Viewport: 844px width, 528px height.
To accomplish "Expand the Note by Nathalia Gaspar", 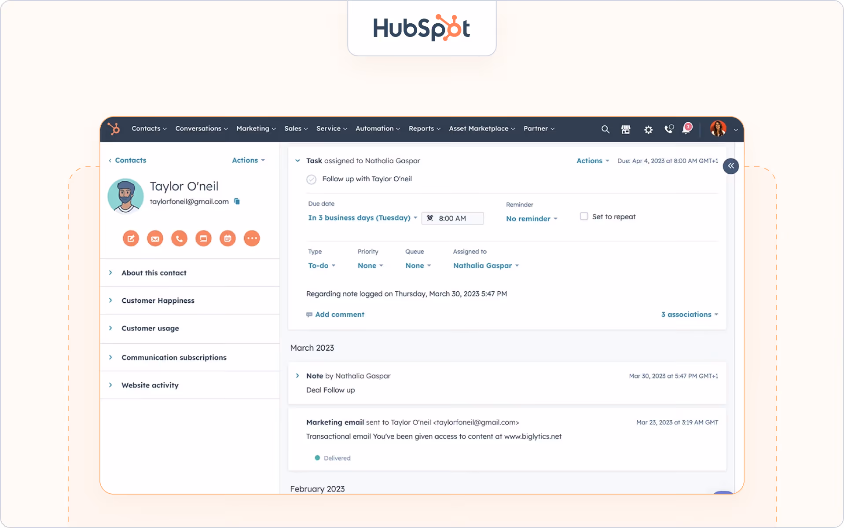I will click(x=297, y=376).
